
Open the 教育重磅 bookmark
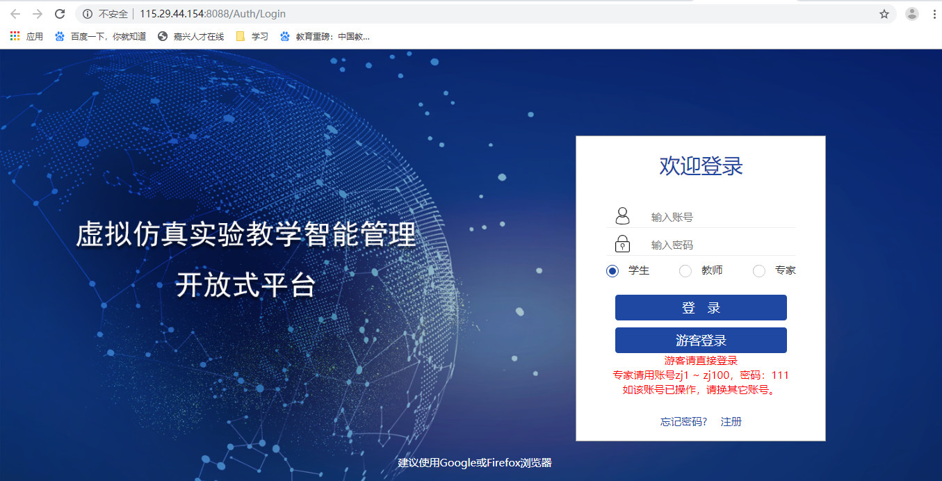325,36
